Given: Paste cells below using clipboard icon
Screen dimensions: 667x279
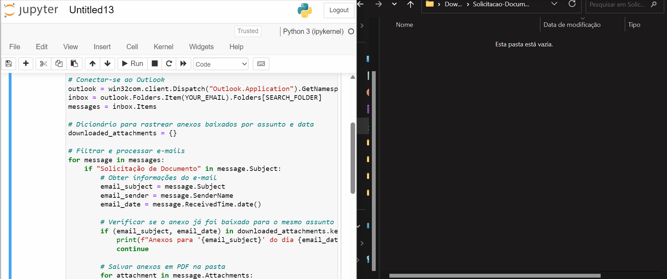Looking at the screenshot, I should coord(74,63).
